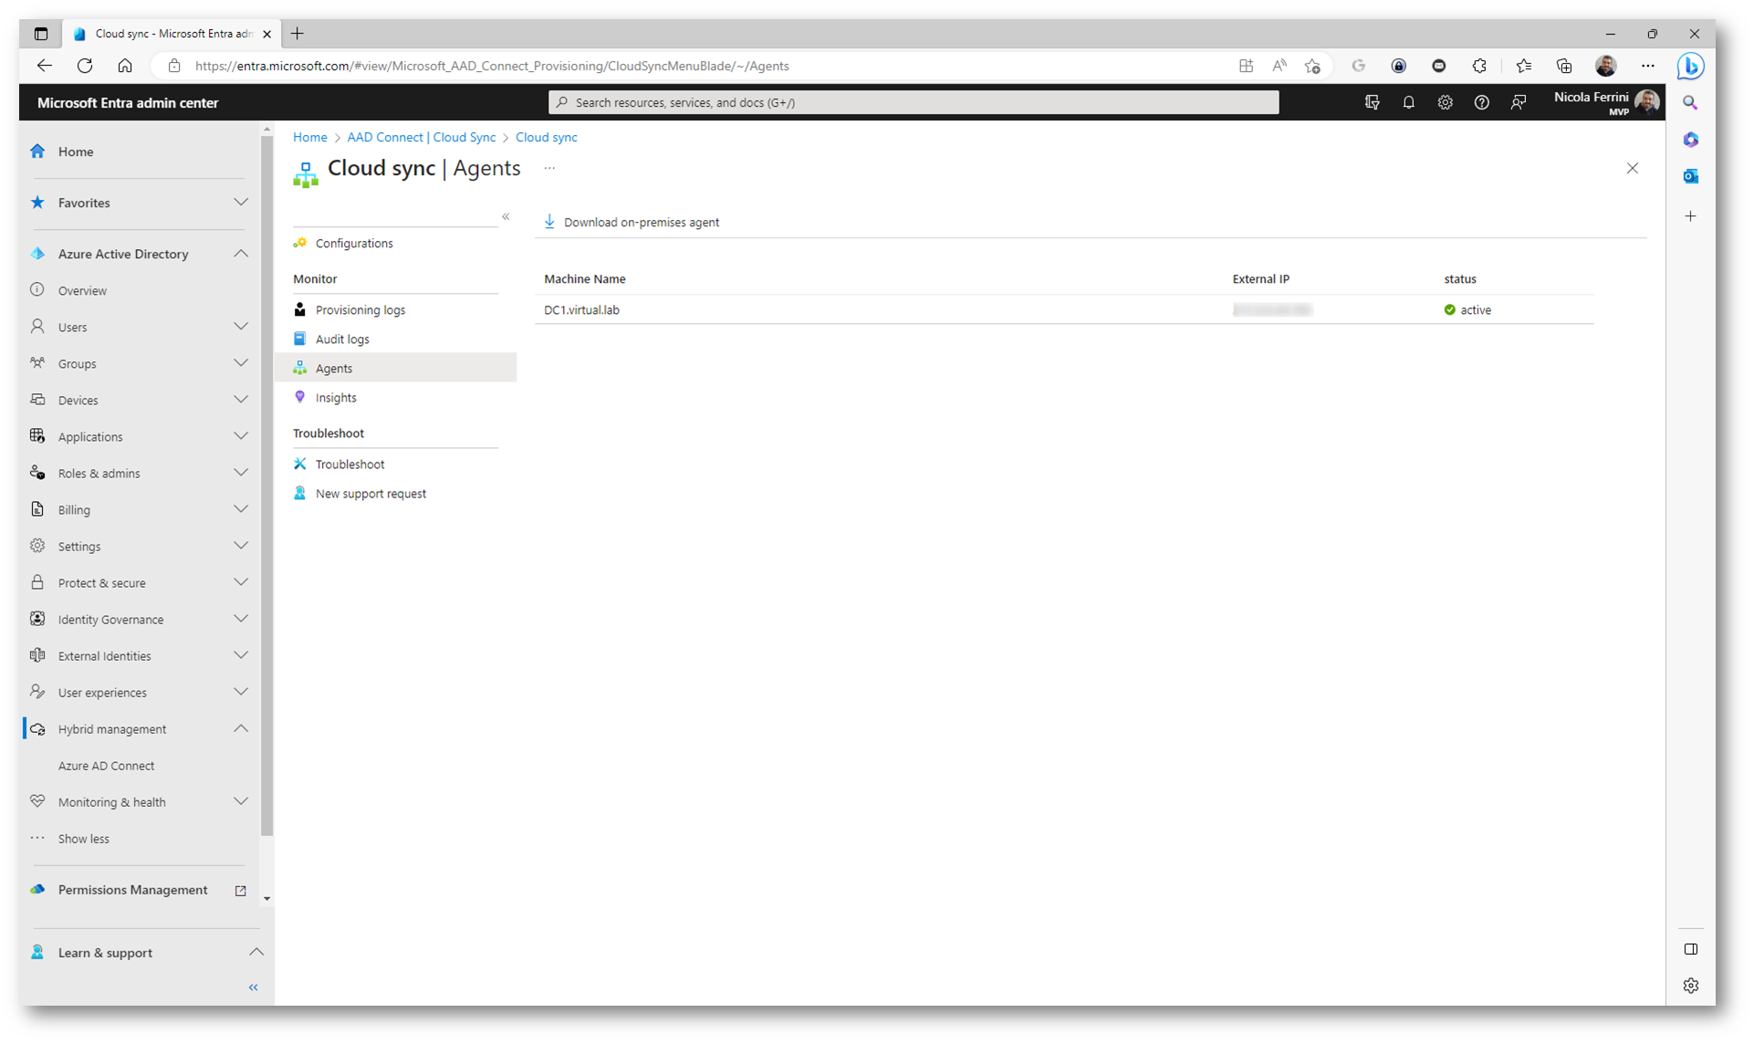The width and height of the screenshot is (1754, 1044).
Task: Open portal settings gear in header
Action: [x=1445, y=102]
